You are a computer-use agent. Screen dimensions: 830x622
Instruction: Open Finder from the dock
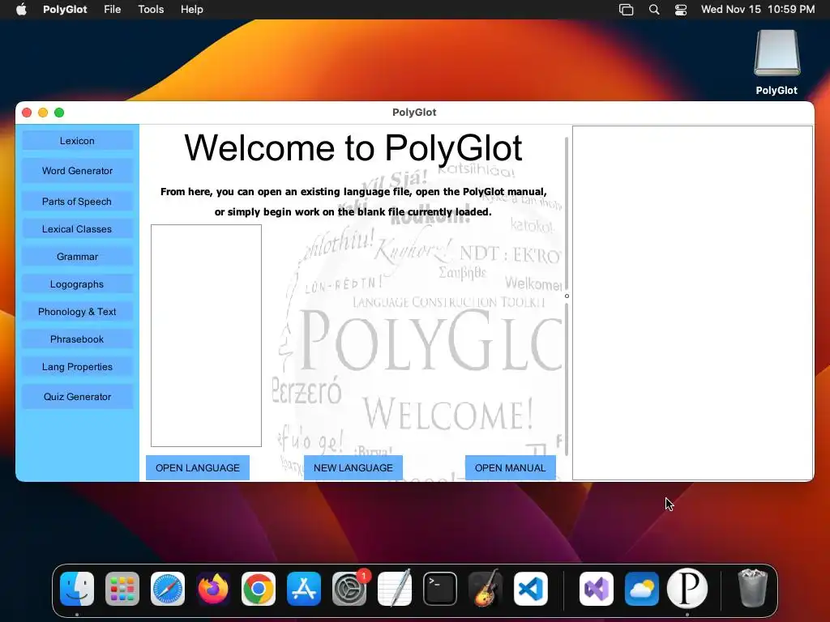77,589
